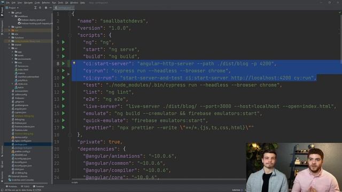Run the "ci:cy-run" script gutter icon
342x192 pixels.
click(x=64, y=78)
